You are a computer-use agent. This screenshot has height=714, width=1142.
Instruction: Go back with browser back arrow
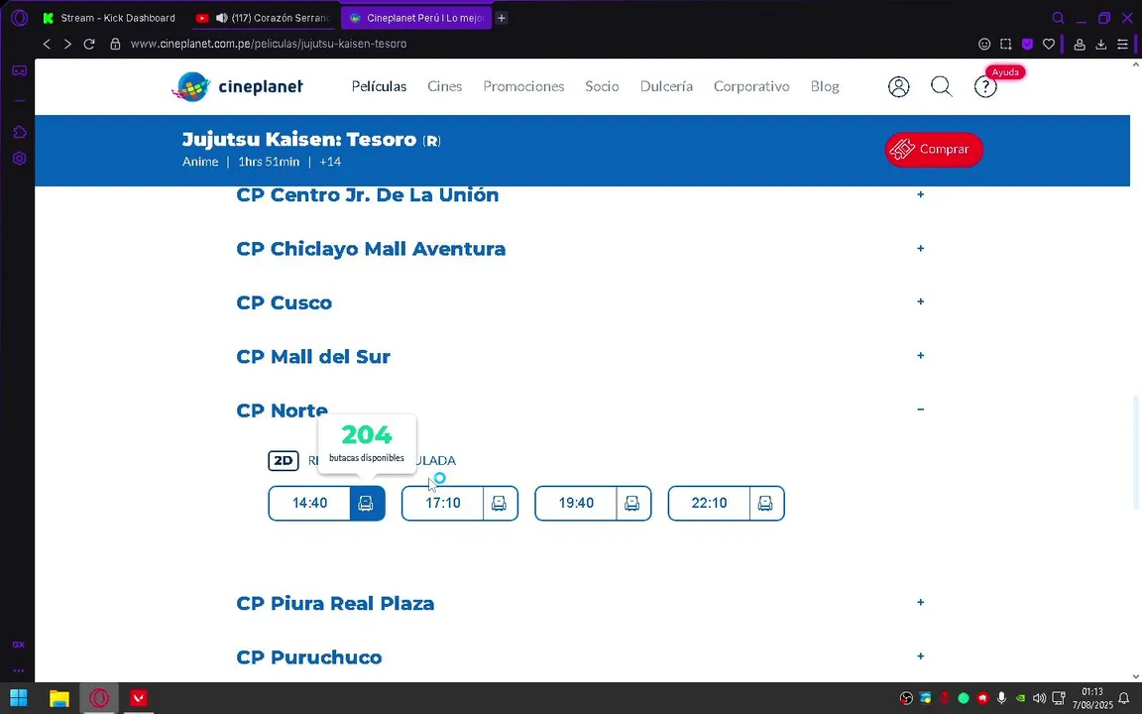coord(47,44)
